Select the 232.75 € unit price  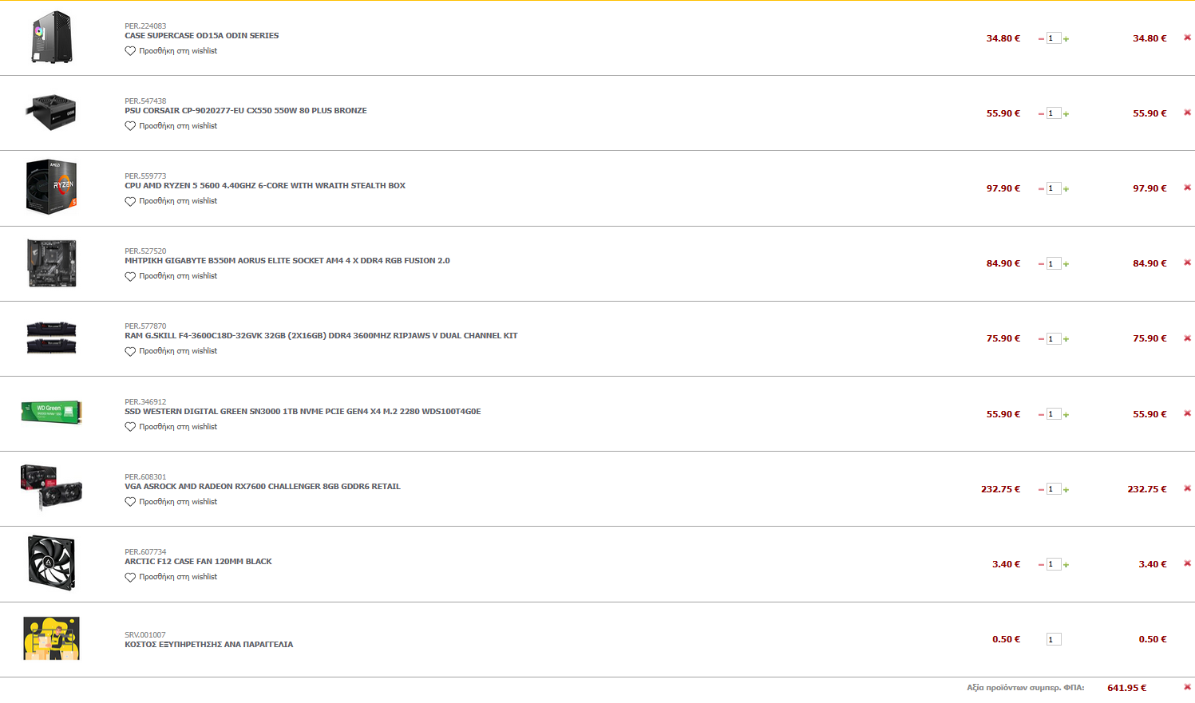coord(1000,489)
